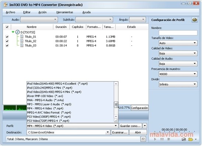This screenshot has width=202, height=146.
Task: Select MP3 - MPEG Layer-3 Audio profile
Action: (x=70, y=104)
